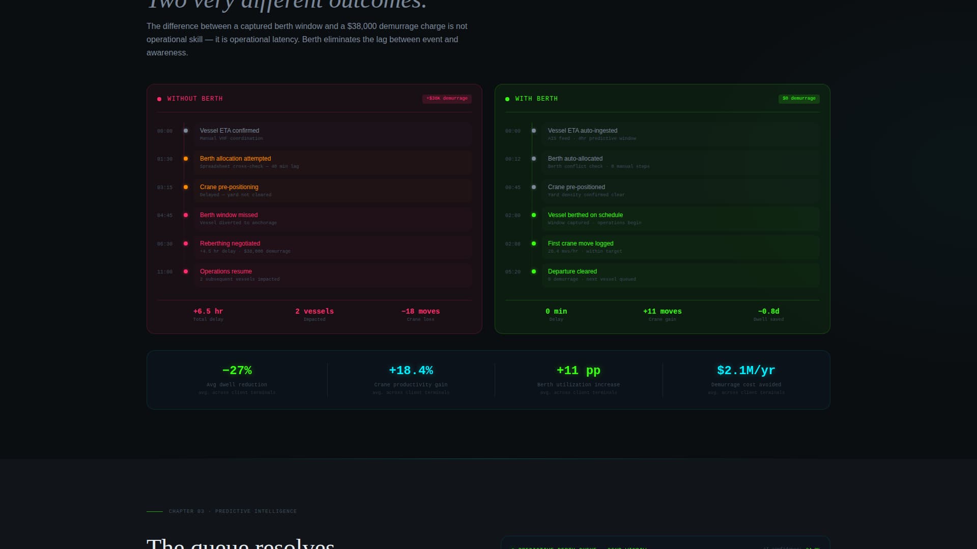Select the timeline dot for Vessel ETA confirmed
Viewport: 977px width, 549px height.
(186, 131)
